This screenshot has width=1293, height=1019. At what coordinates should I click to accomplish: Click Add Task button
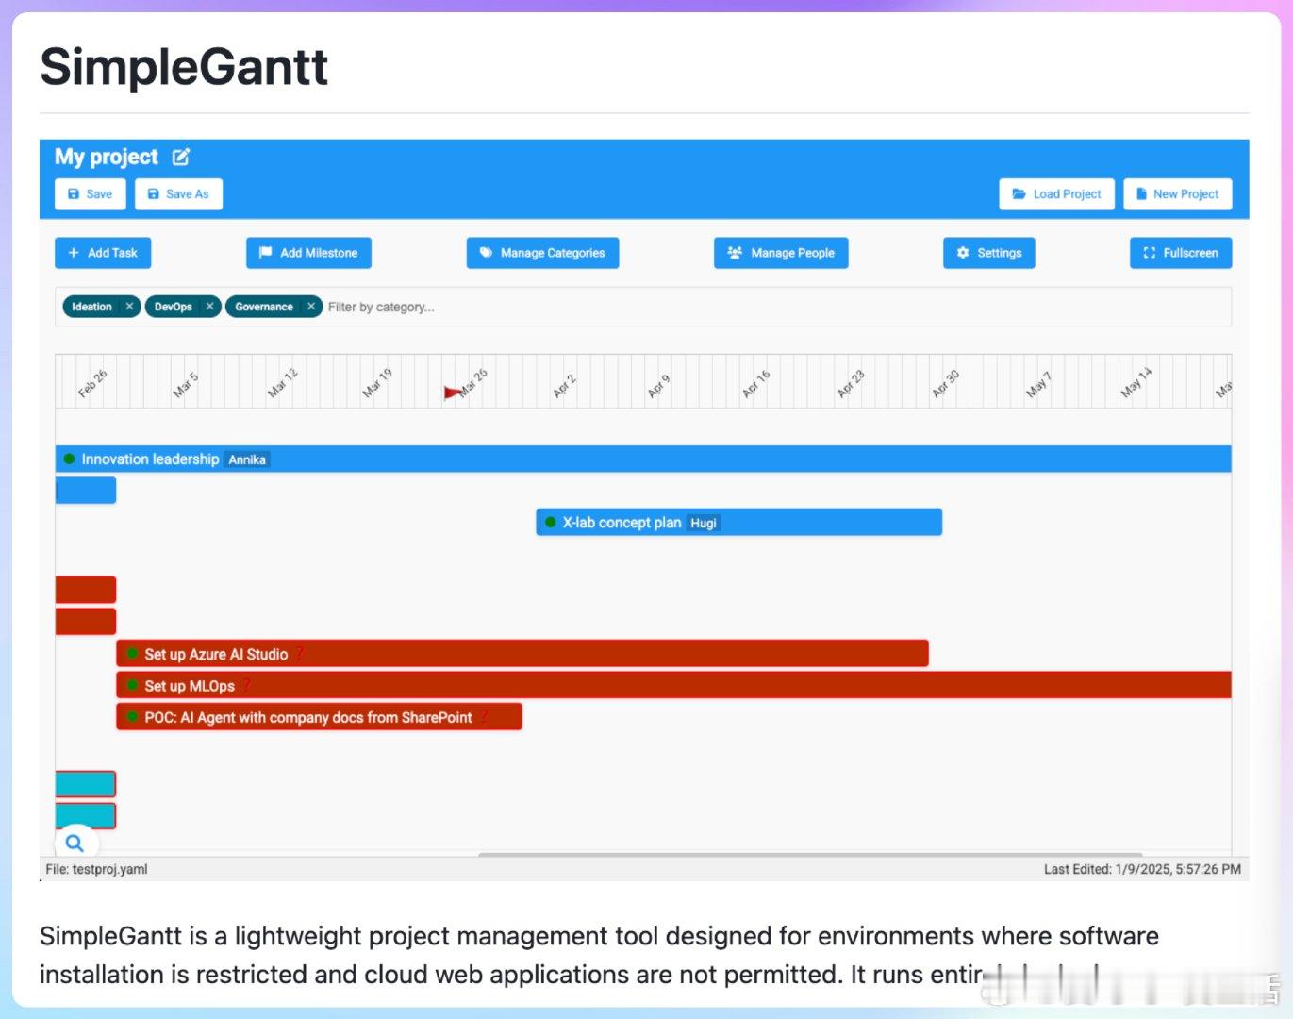pyautogui.click(x=103, y=253)
